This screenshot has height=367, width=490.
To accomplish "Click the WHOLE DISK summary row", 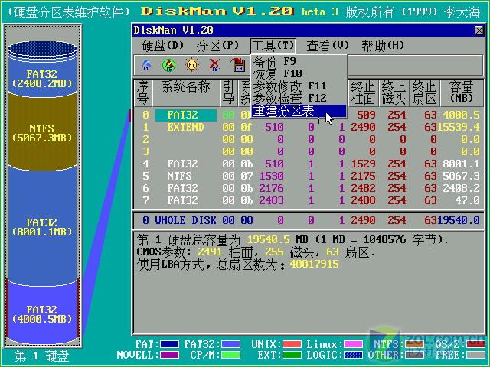I will pyautogui.click(x=309, y=220).
